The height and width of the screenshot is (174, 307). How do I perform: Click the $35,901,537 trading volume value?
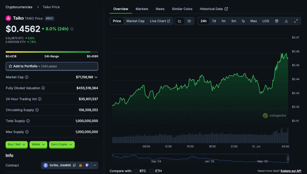88,99
